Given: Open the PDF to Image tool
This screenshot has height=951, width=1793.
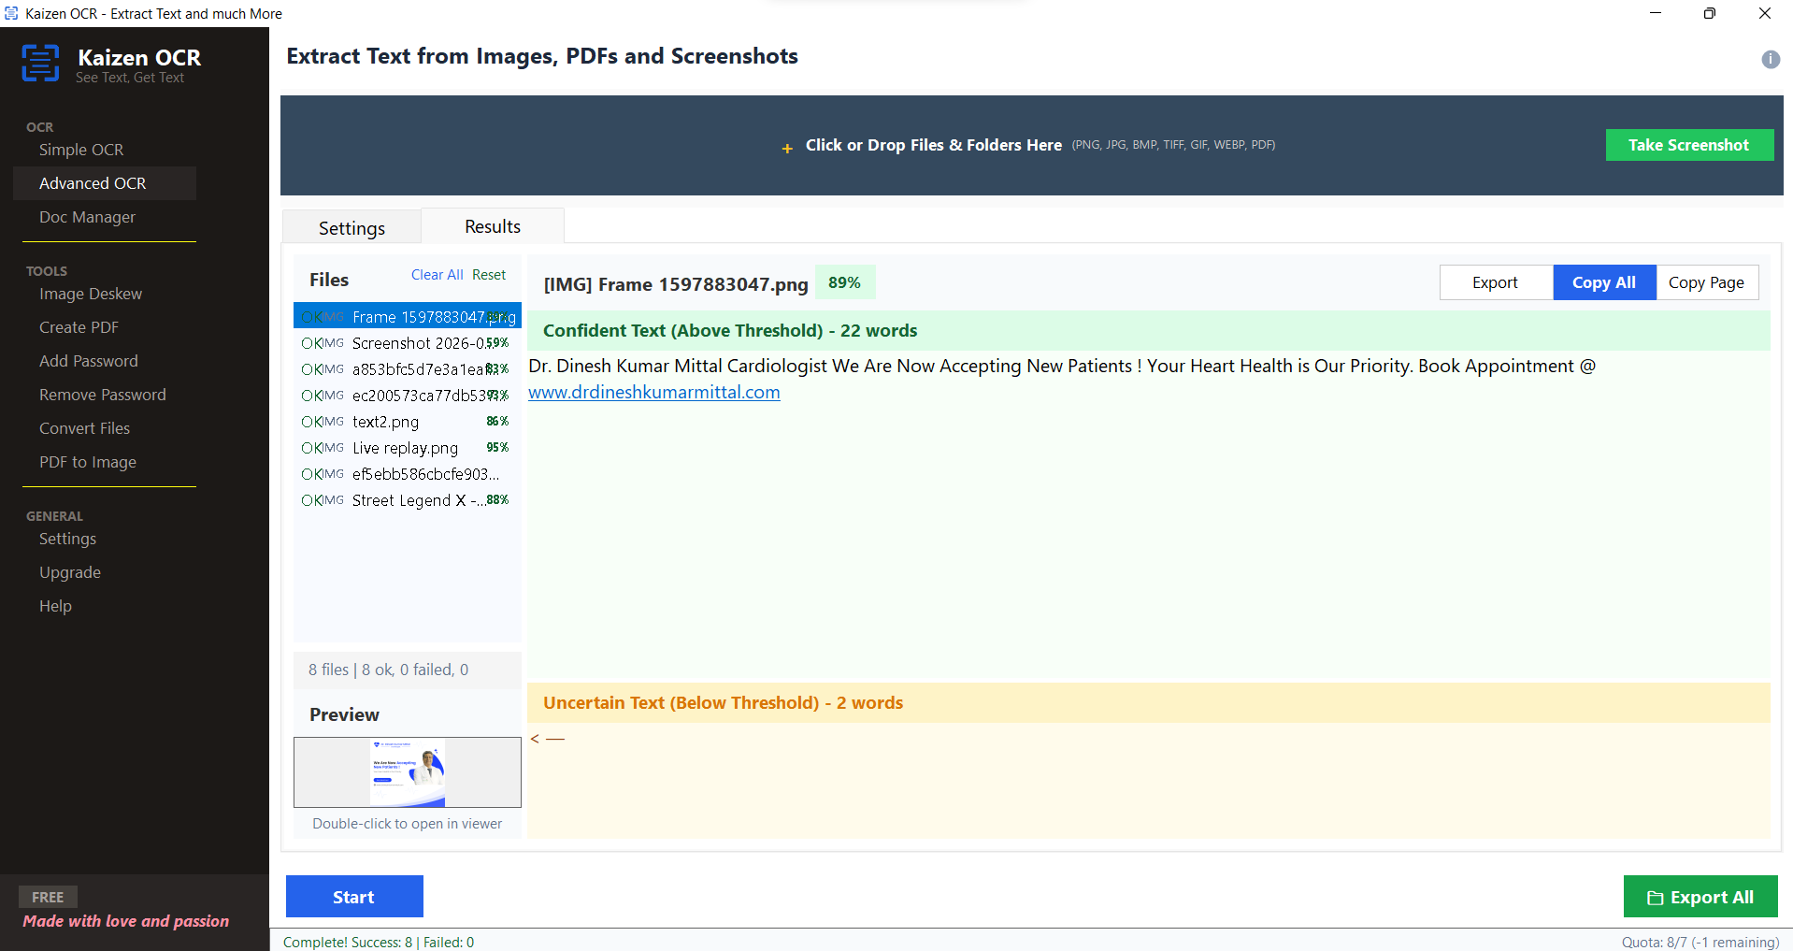Looking at the screenshot, I should click(x=87, y=462).
